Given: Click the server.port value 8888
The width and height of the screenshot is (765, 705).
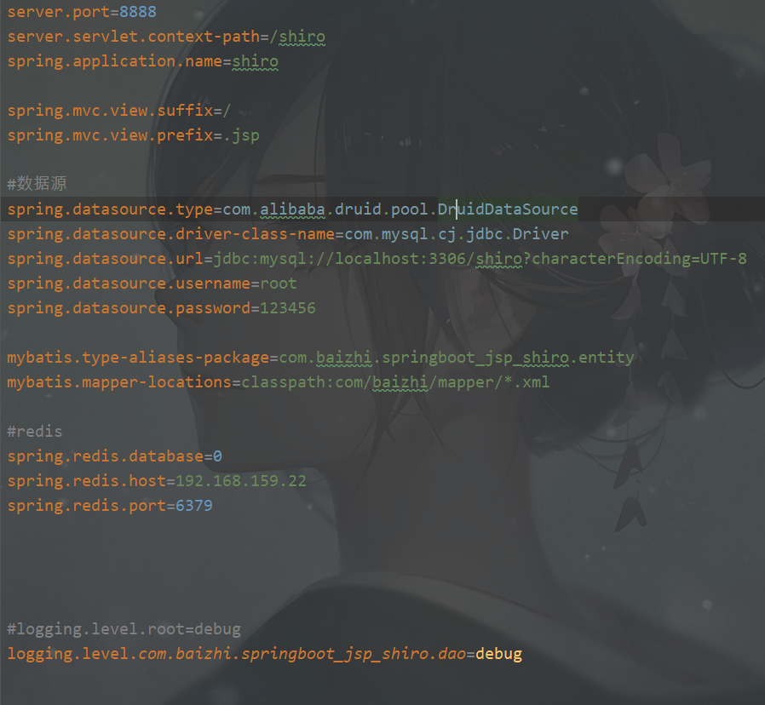Looking at the screenshot, I should click(138, 12).
